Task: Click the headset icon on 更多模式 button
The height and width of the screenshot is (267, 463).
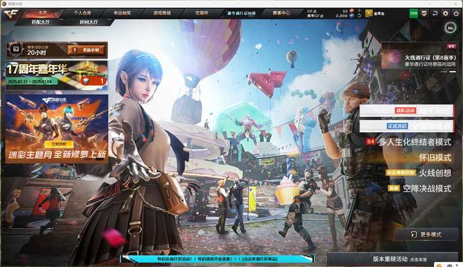Action: 414,235
